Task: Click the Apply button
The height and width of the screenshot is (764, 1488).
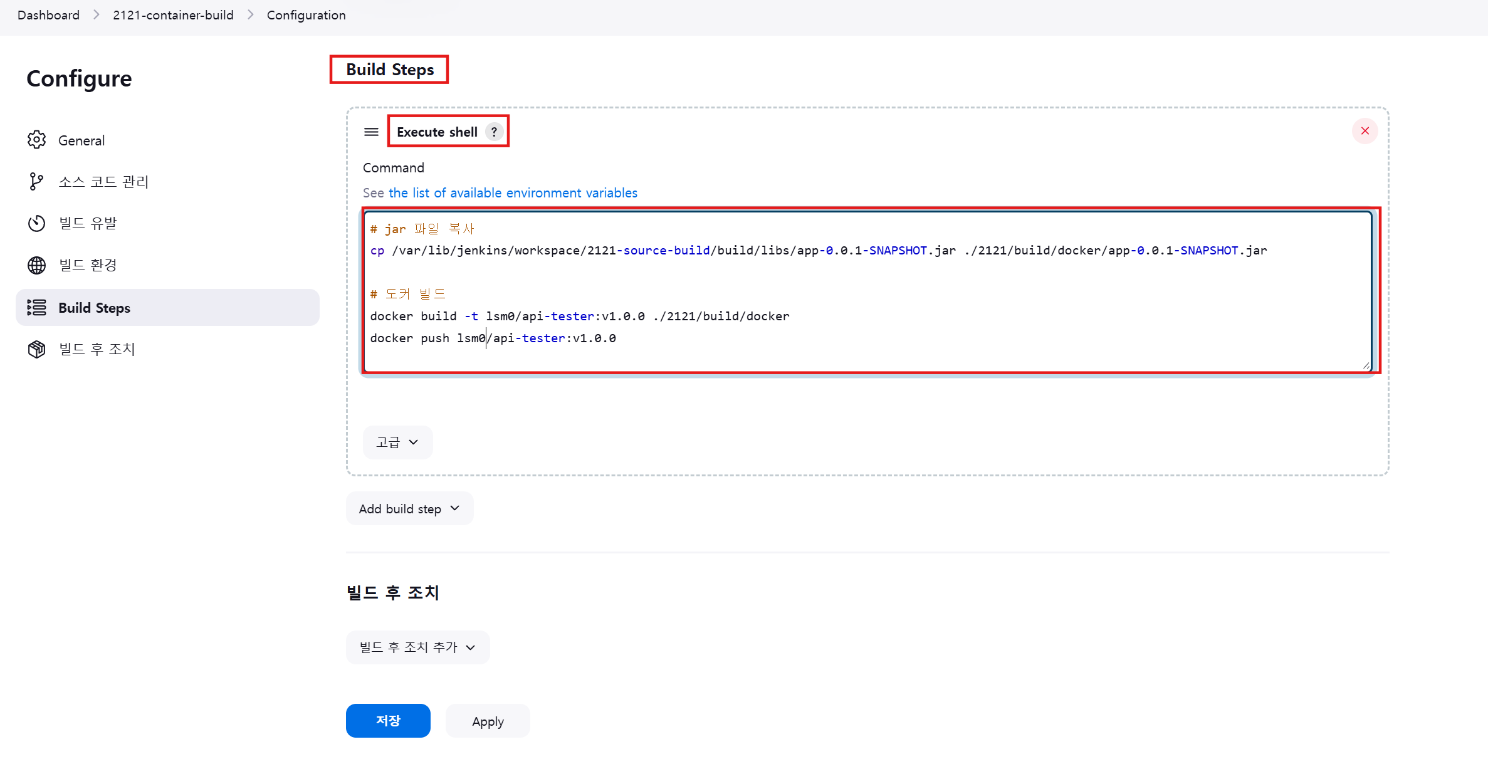Action: [x=488, y=721]
